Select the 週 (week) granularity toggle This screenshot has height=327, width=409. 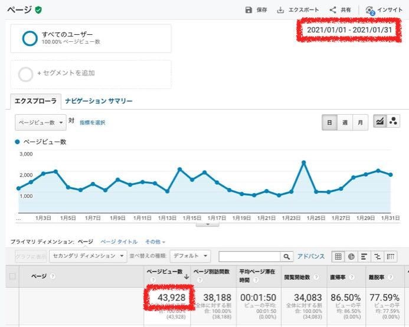tap(345, 122)
